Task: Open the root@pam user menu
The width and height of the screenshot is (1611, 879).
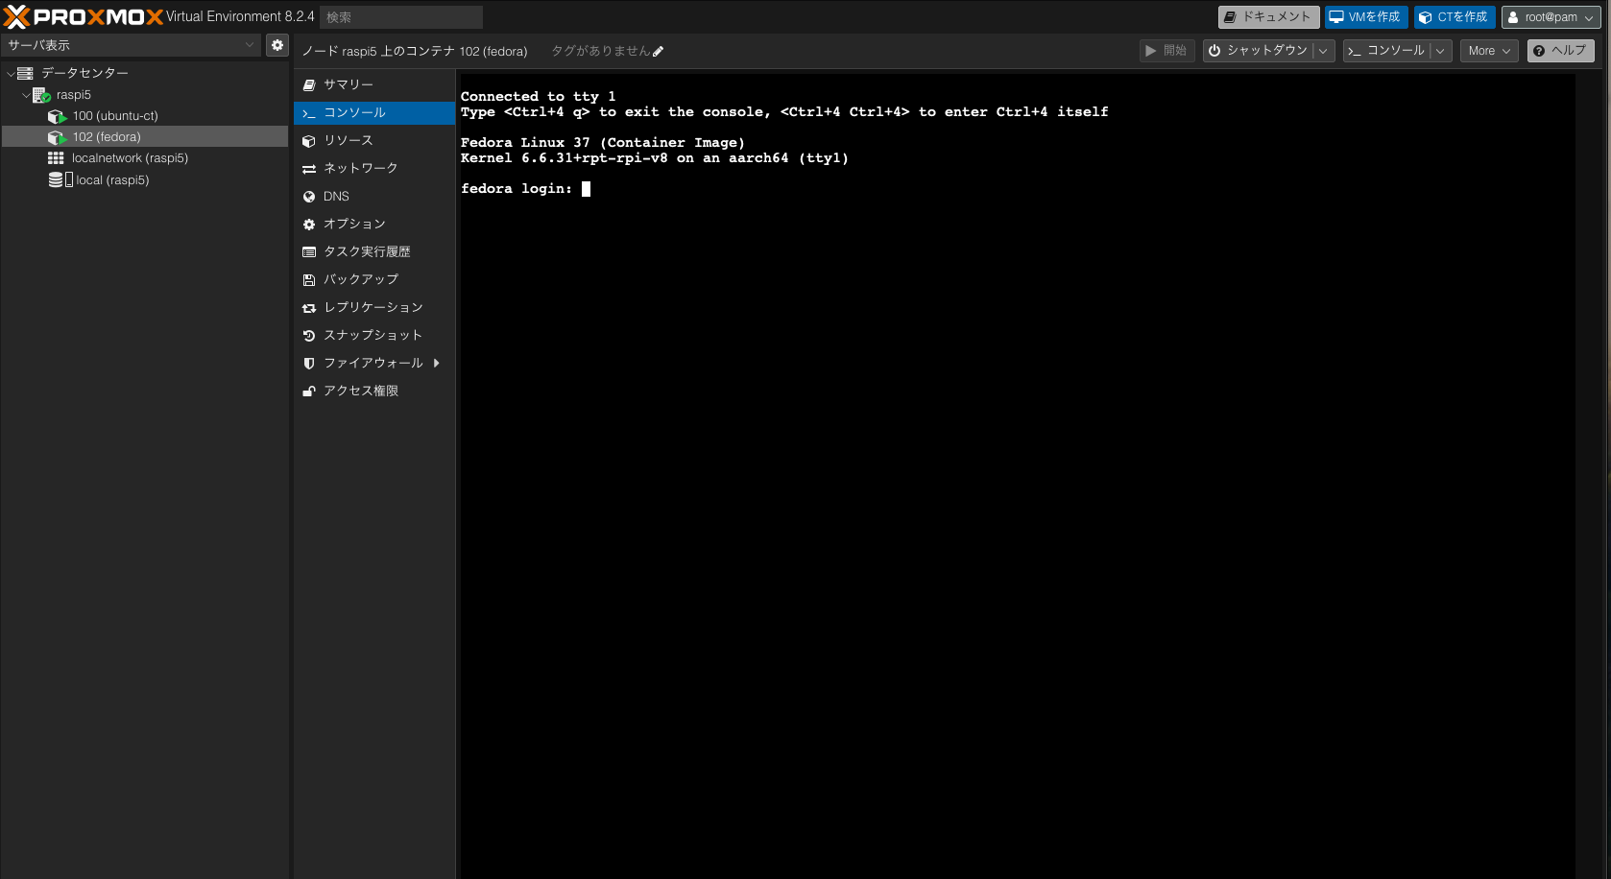Action: point(1551,17)
